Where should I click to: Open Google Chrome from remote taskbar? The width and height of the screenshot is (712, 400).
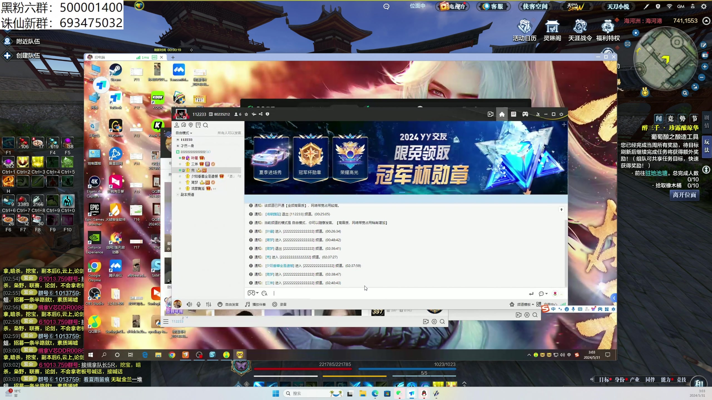tap(172, 355)
